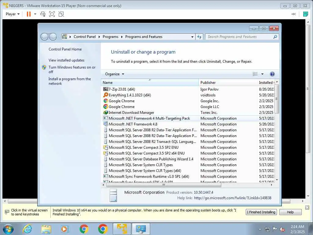Select Microsoft SQL Server Compact 3.5 SP2 x64 ENU

188,153
